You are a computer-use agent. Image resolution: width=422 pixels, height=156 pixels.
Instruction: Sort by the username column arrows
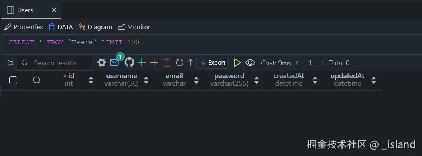(x=146, y=80)
